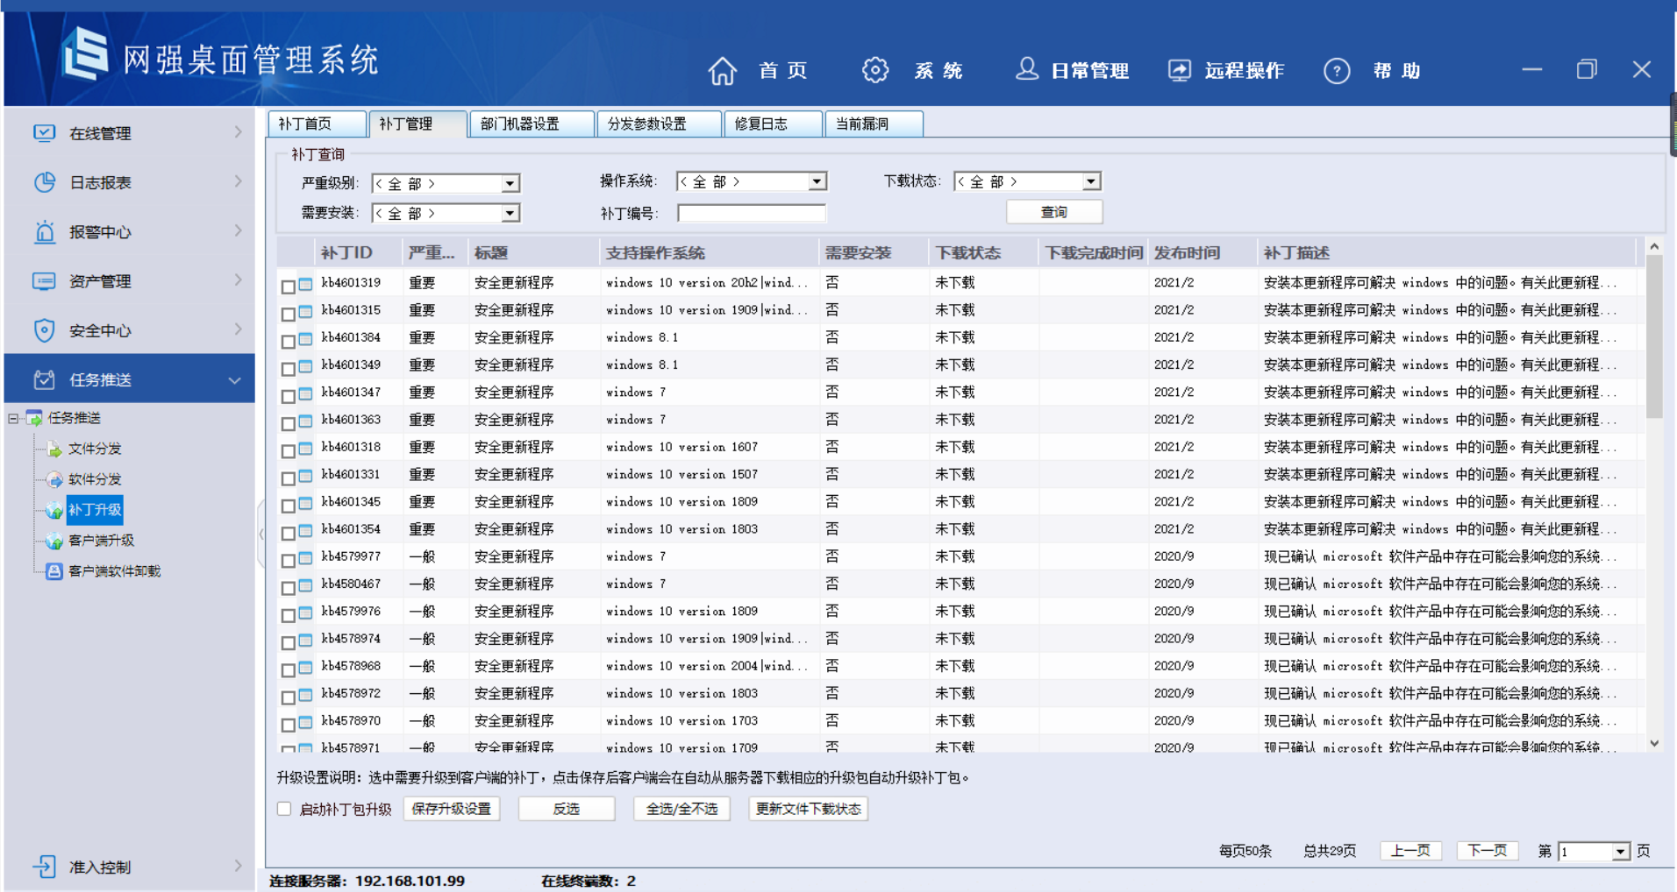Collapse the 任务推送 sidebar section chevron
Image resolution: width=1677 pixels, height=892 pixels.
234,380
